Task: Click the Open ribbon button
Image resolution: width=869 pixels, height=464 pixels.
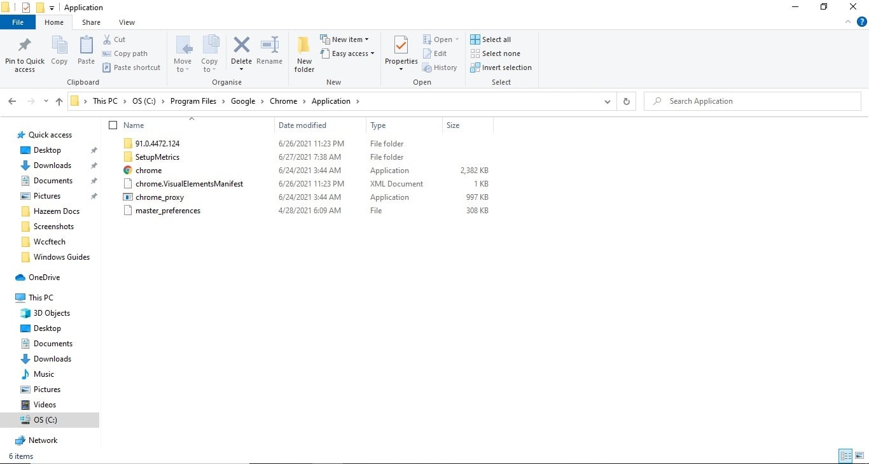Action: point(441,39)
